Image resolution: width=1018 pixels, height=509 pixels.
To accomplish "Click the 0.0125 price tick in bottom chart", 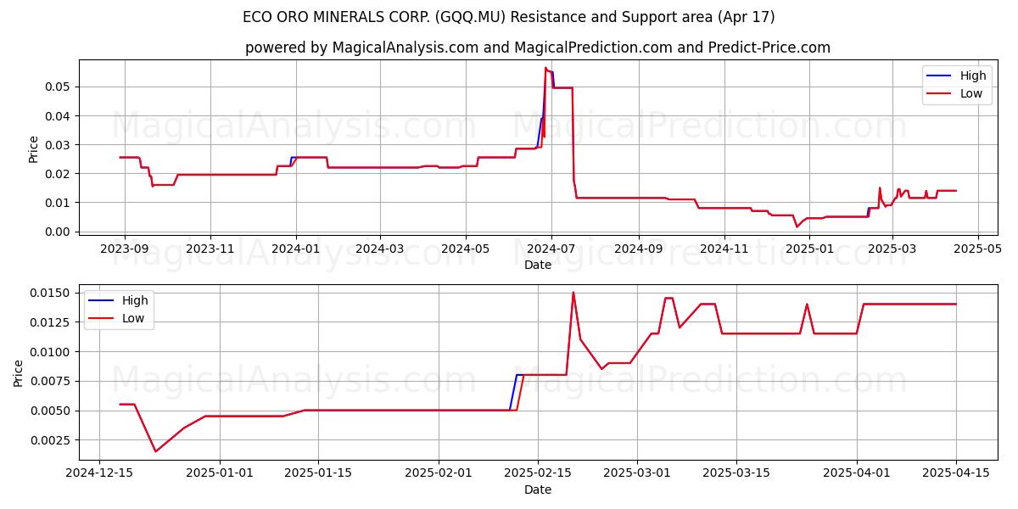I will 51,322.
